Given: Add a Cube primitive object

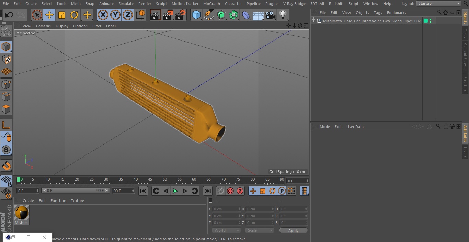Looking at the screenshot, I should 196,15.
